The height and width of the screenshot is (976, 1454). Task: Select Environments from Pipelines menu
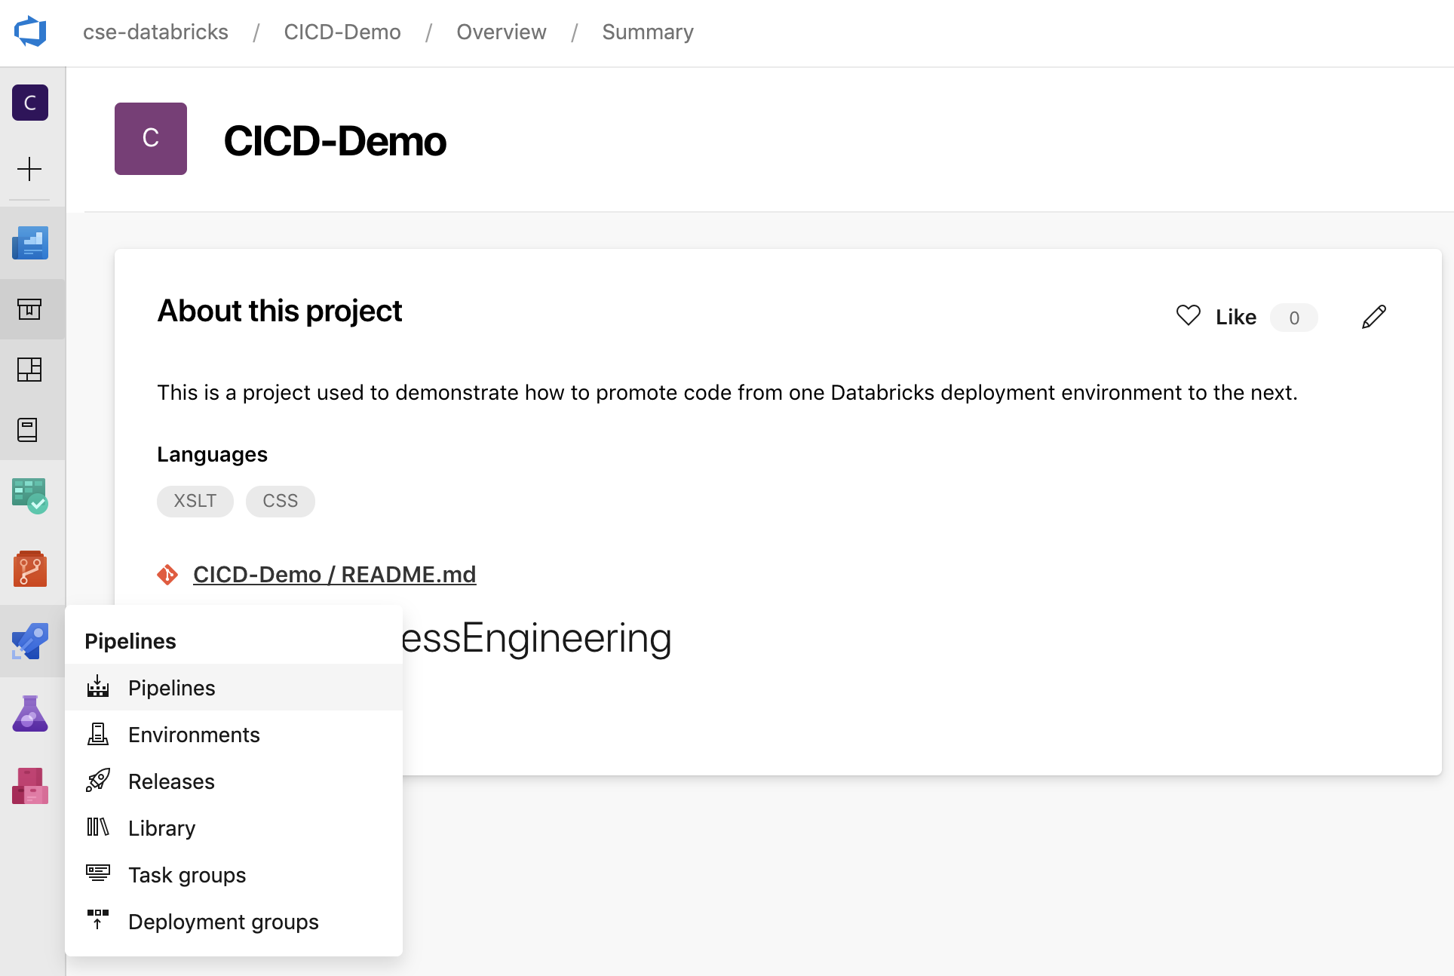(x=194, y=734)
